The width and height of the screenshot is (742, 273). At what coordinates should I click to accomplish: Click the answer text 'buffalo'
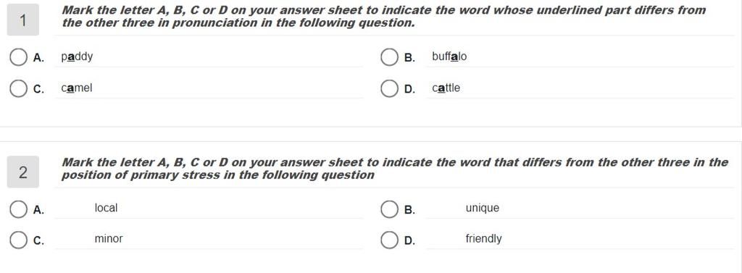click(x=449, y=56)
